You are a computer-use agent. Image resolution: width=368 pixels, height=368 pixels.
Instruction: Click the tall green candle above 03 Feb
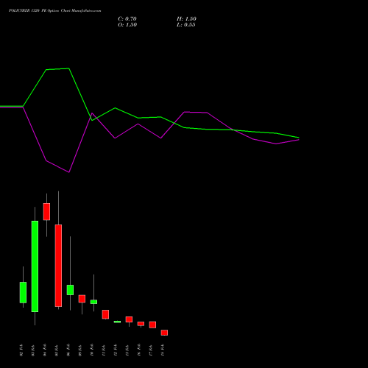click(35, 266)
